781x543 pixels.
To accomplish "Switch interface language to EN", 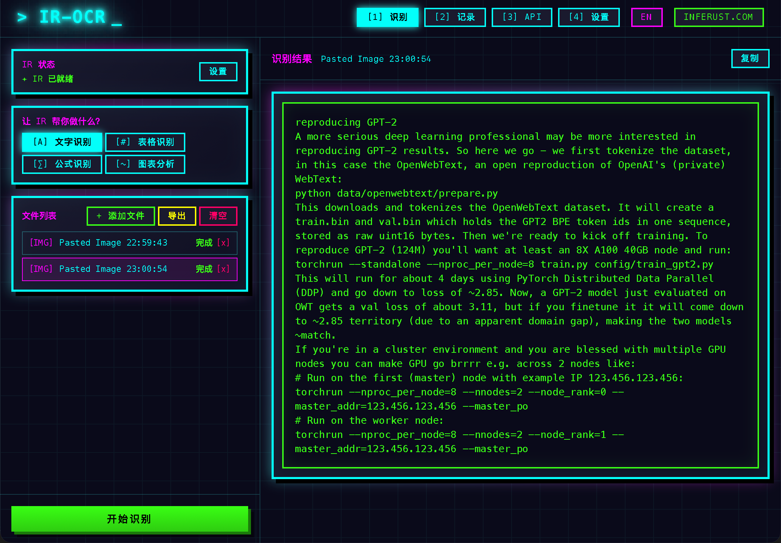I will click(x=646, y=17).
